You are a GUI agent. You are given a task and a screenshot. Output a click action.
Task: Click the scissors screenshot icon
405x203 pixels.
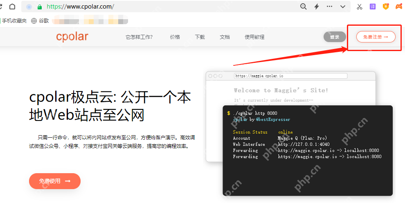point(360,7)
